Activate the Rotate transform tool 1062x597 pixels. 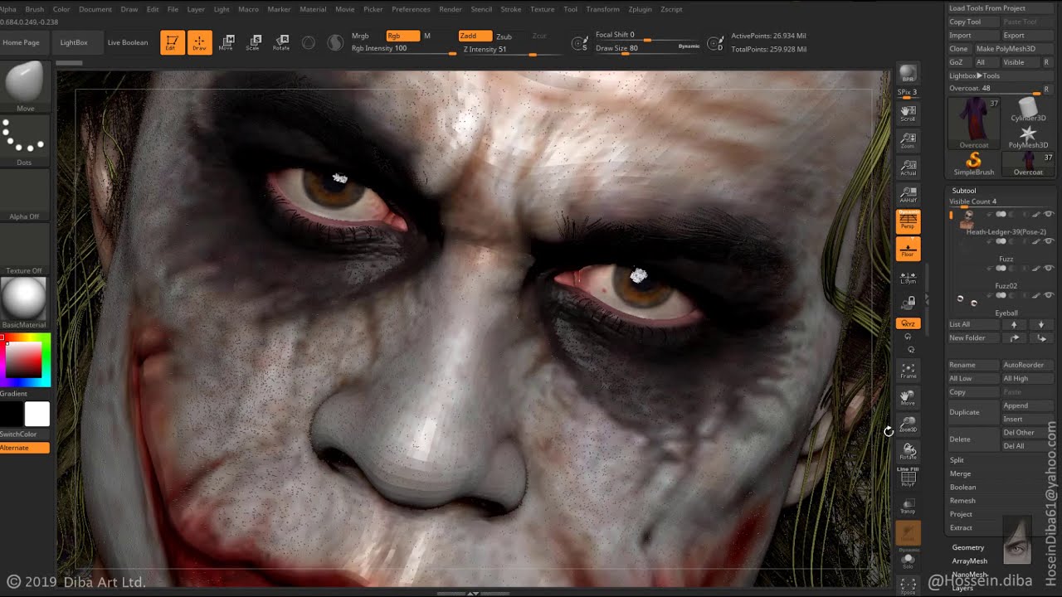(281, 42)
